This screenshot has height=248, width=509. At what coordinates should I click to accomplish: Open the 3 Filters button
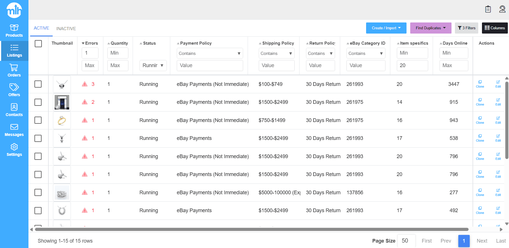tap(467, 28)
